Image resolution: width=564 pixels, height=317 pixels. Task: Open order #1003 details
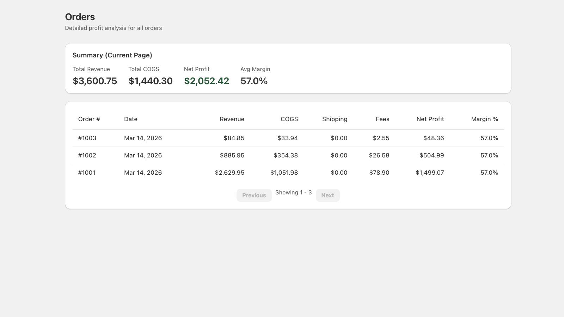coord(87,138)
